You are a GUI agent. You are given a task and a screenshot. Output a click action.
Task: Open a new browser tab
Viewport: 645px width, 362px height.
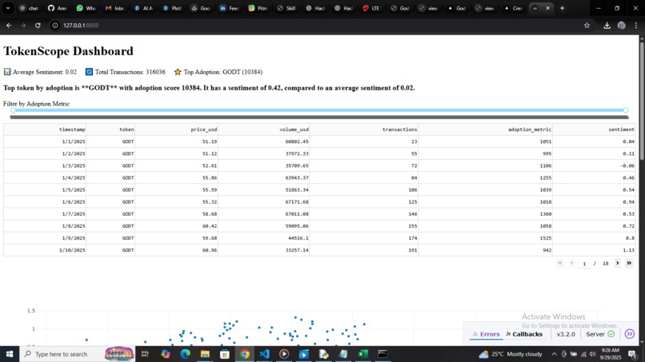(x=563, y=8)
